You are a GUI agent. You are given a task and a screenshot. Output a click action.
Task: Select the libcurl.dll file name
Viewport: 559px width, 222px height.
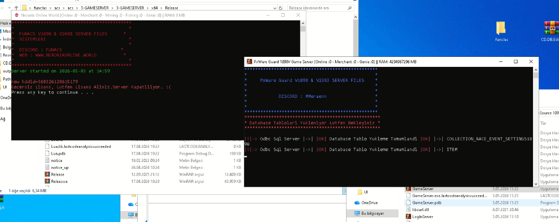pos(421,209)
